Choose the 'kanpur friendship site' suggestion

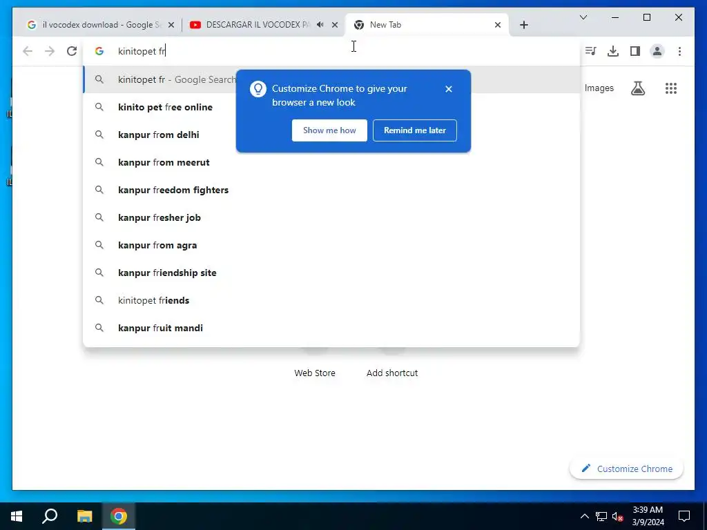[331, 273]
